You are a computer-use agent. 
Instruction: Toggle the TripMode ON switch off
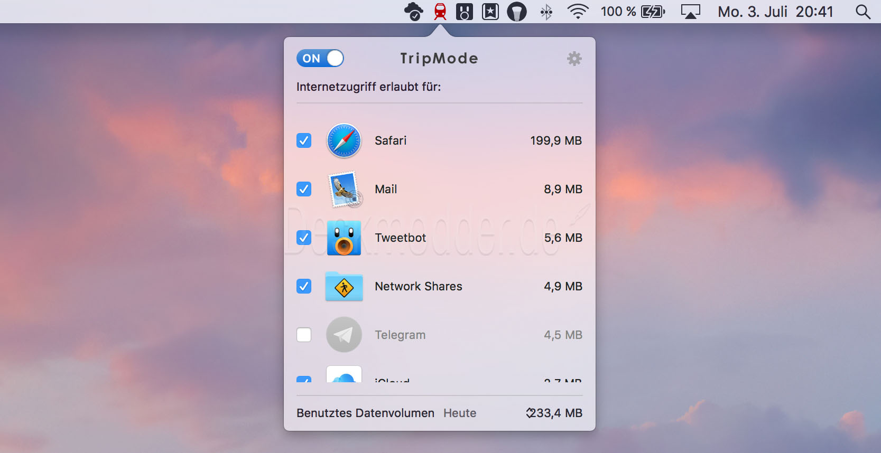320,58
